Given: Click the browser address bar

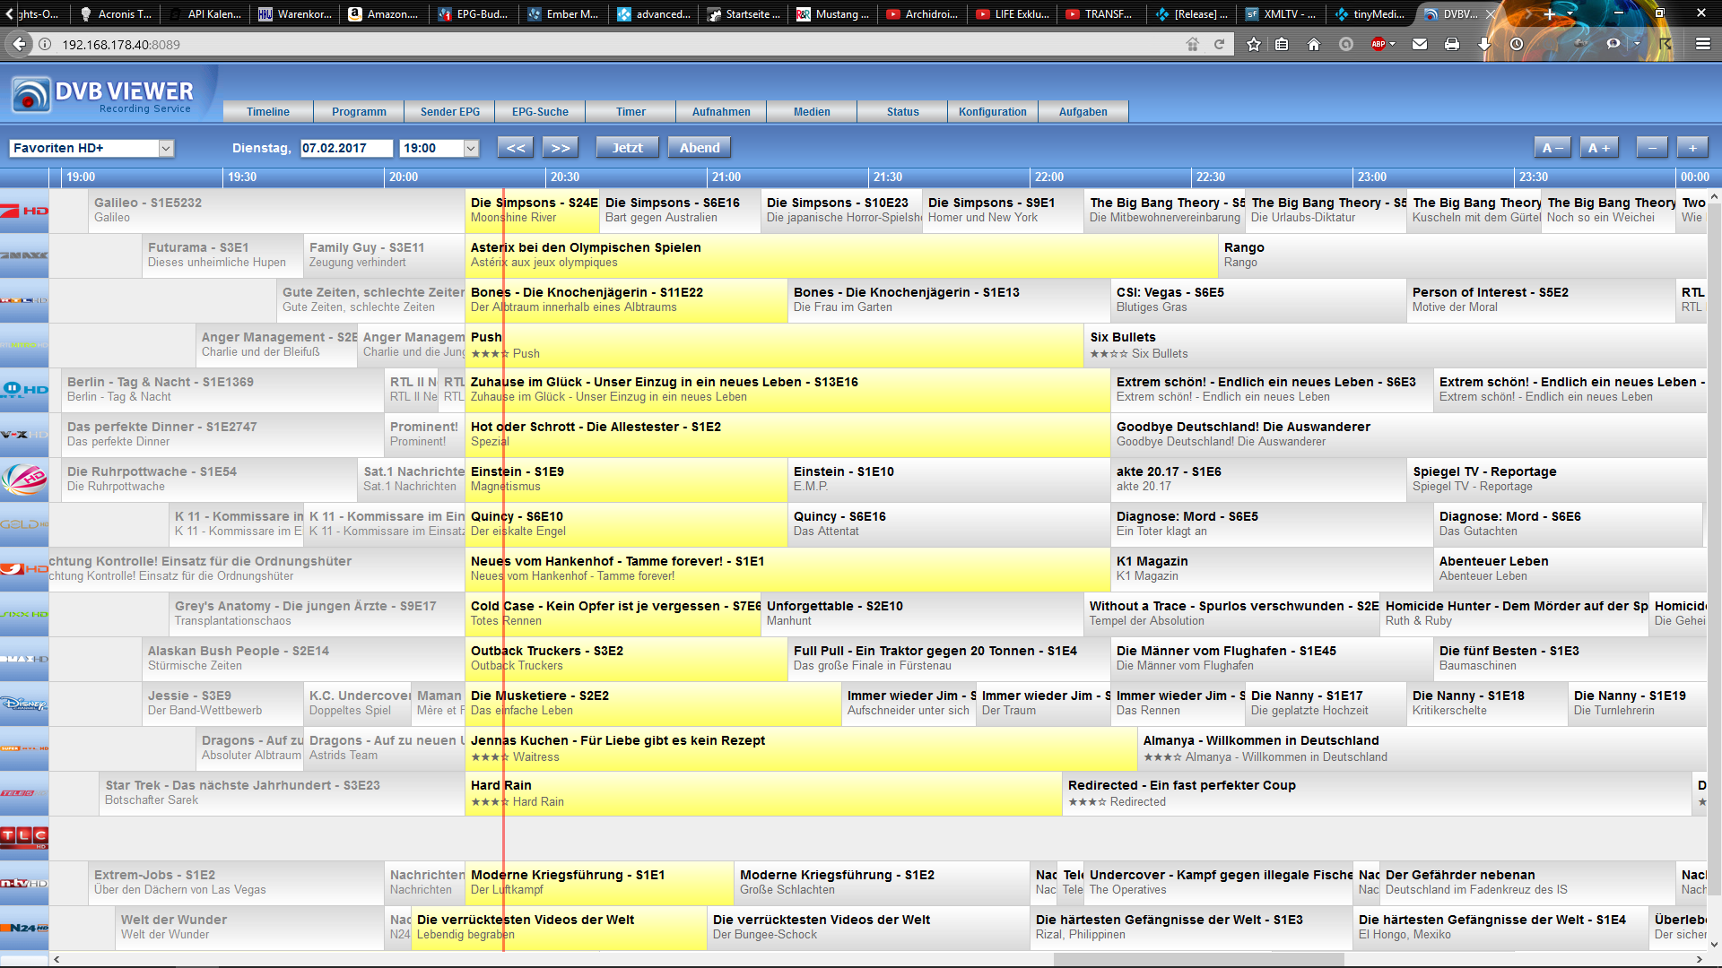Looking at the screenshot, I should coord(619,44).
